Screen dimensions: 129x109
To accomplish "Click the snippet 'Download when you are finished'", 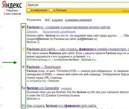I will [78, 94].
